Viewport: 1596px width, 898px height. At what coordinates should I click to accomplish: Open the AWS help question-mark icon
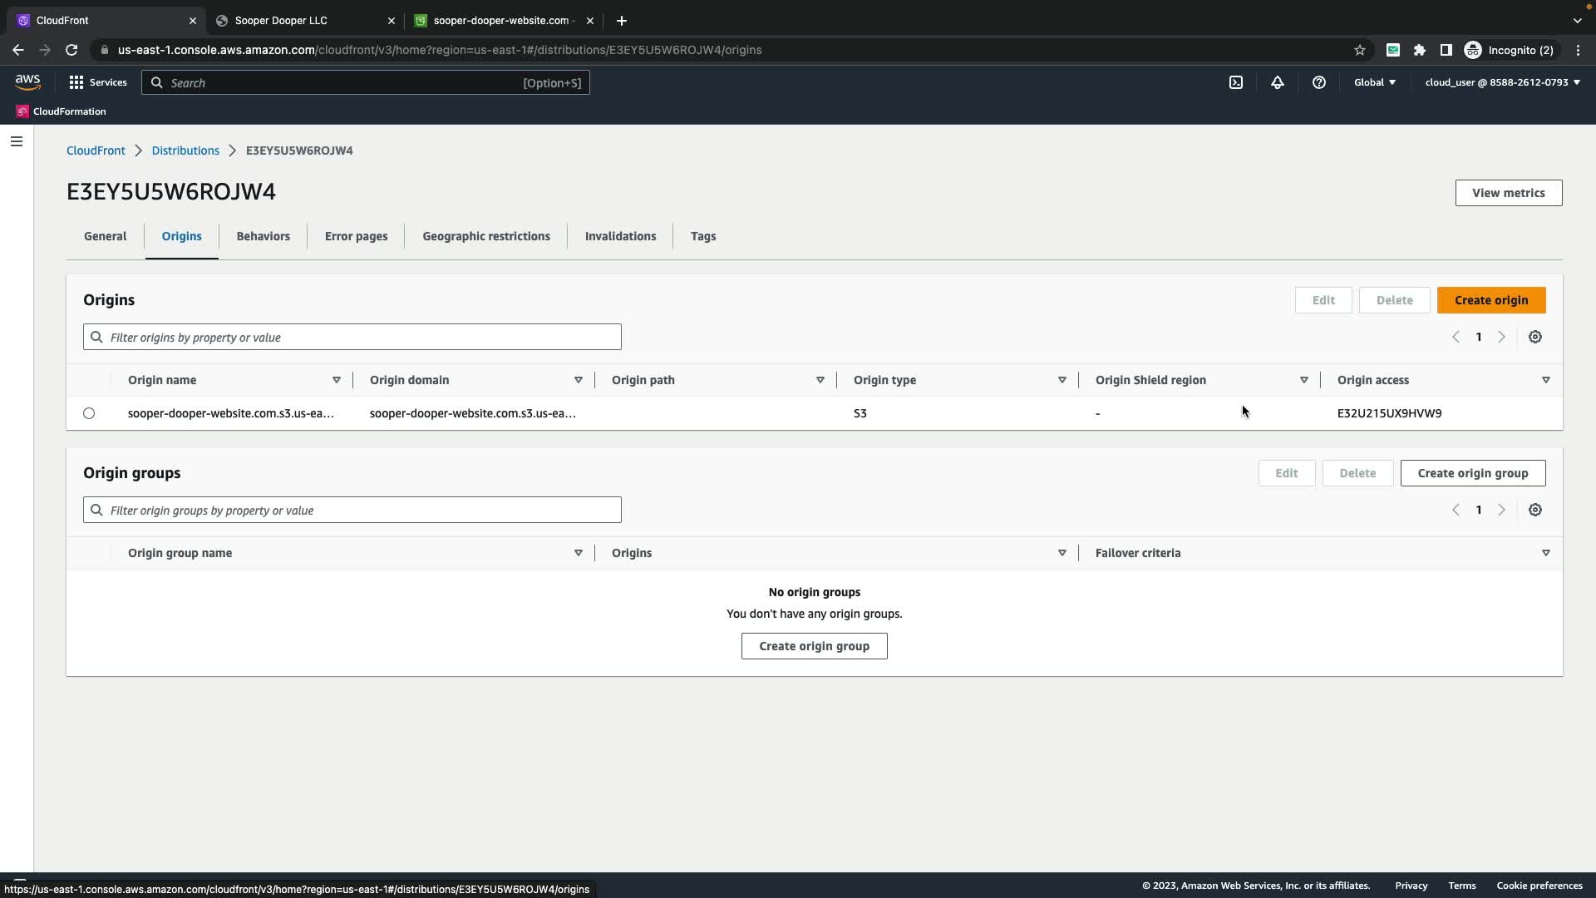point(1318,82)
